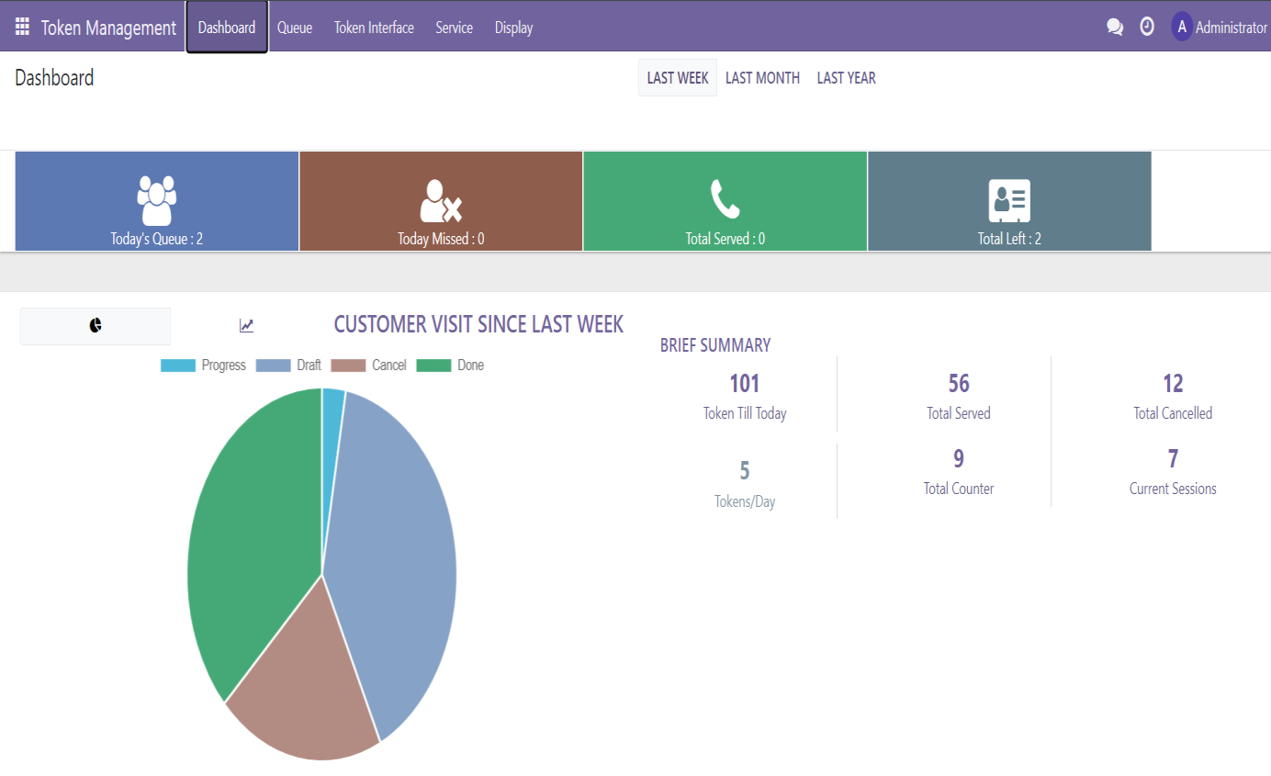Click the Total Left contact card icon

click(x=1008, y=200)
